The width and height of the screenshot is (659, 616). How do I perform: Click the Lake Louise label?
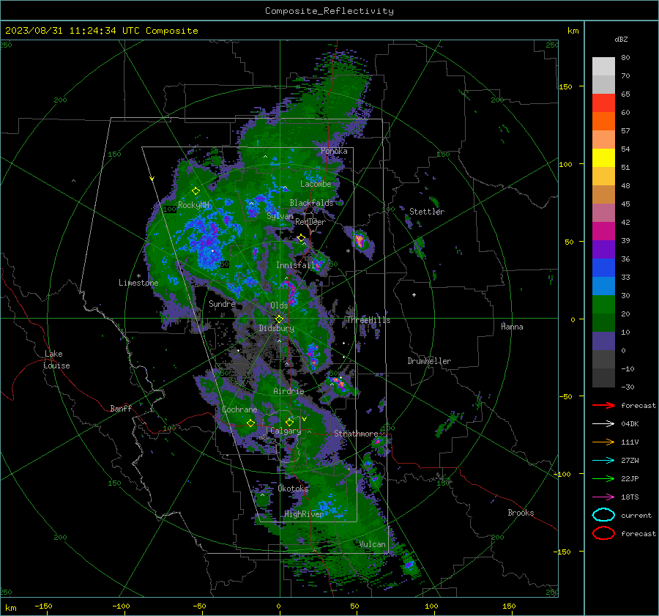[56, 360]
